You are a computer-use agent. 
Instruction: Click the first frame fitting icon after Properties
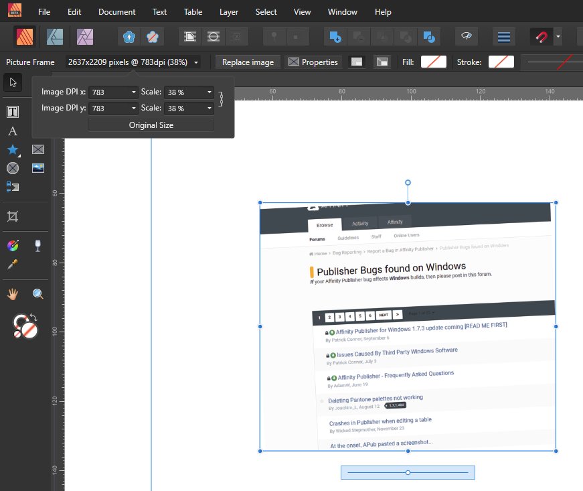pyautogui.click(x=357, y=62)
